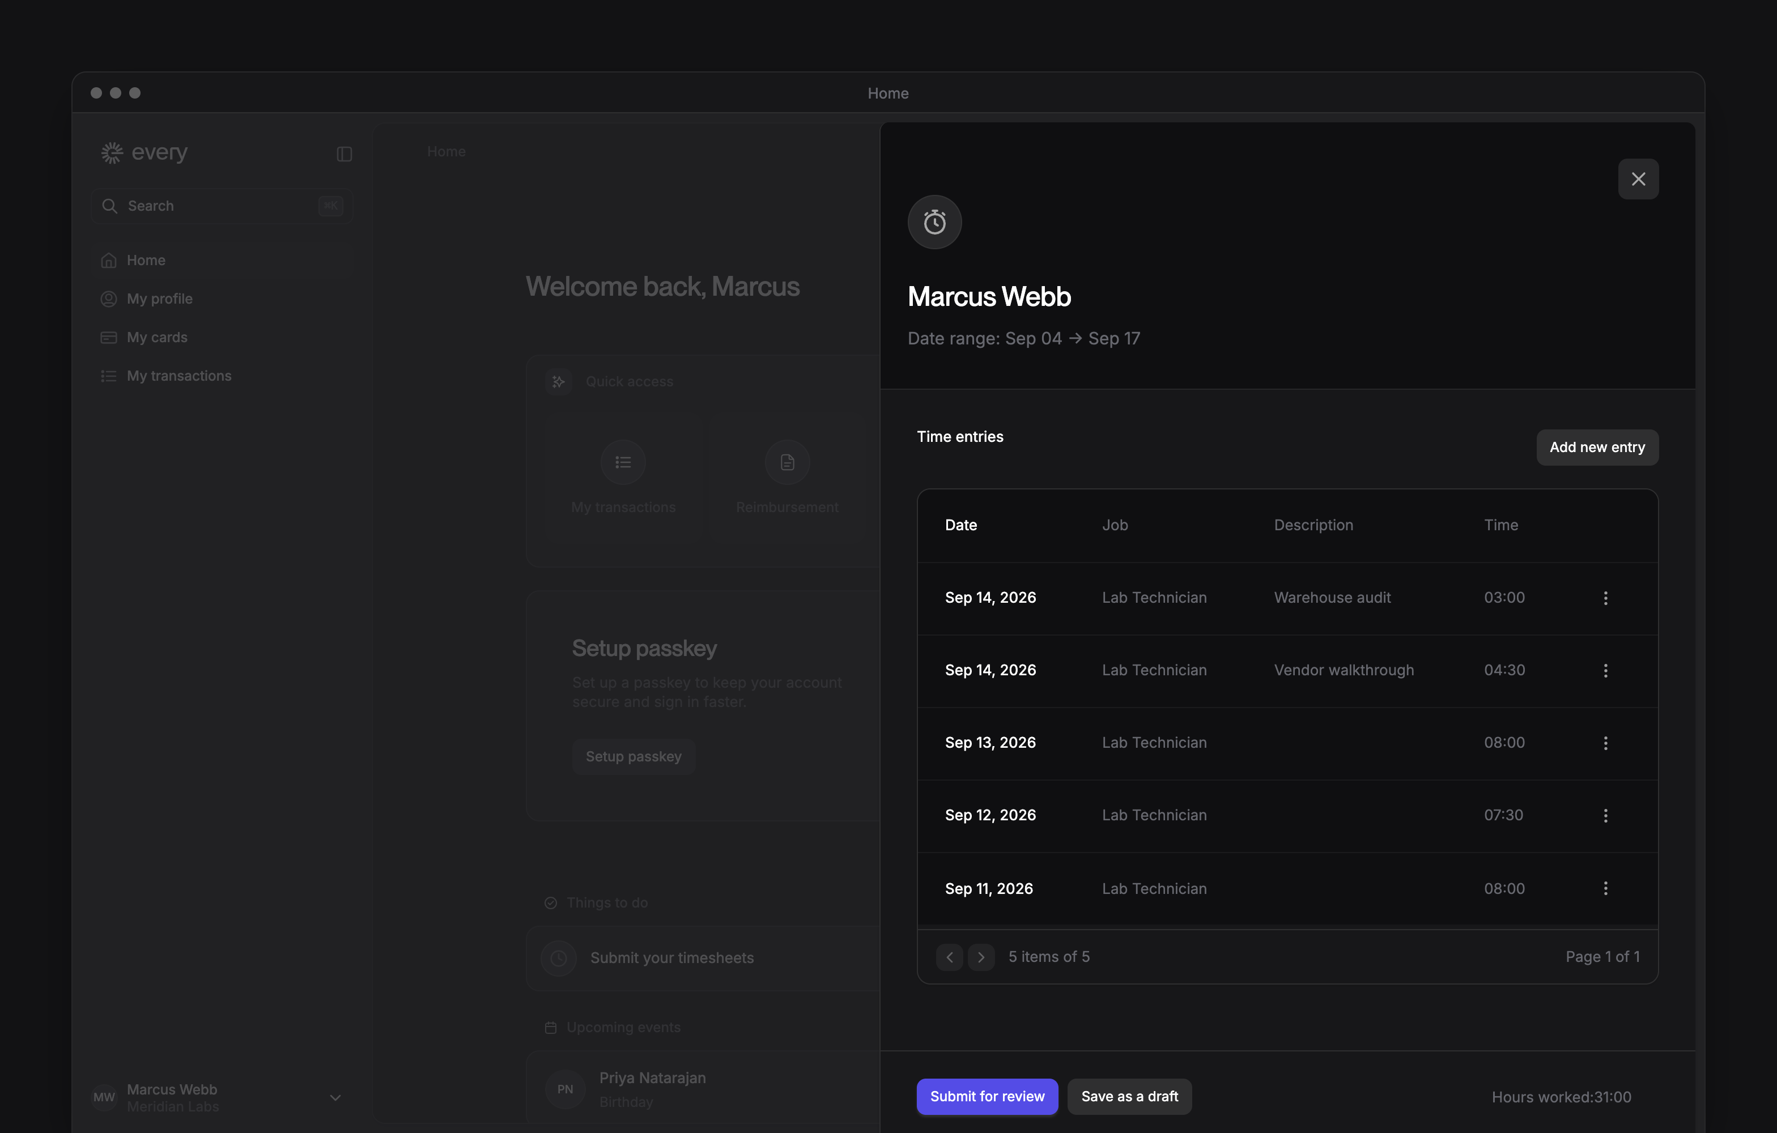Open three-dot menu for Sep 11, 2026 entry
1777x1133 pixels.
[1605, 888]
